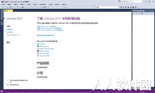Open the toolbar overflow options arrow
Screen dimensions: 155x93
(x=139, y=8)
